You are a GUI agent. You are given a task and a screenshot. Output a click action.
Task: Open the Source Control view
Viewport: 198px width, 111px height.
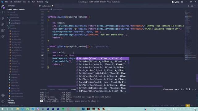3,18
